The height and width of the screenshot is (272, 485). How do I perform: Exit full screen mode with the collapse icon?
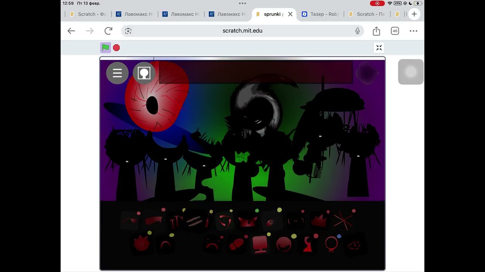click(379, 48)
